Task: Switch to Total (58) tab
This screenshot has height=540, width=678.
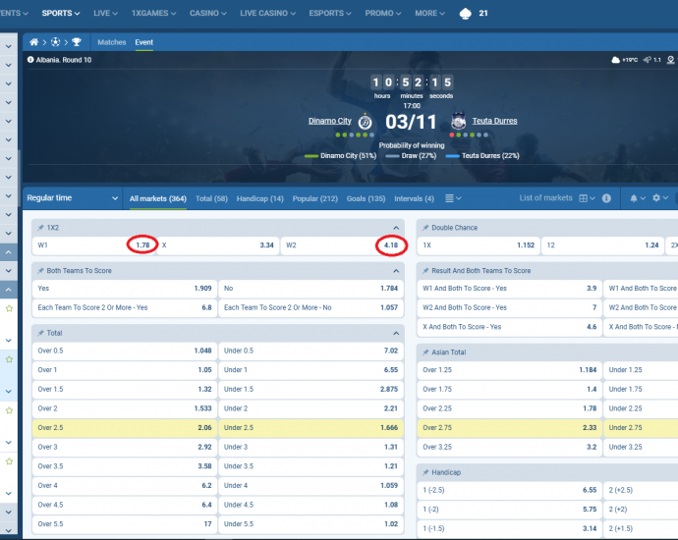Action: tap(211, 198)
